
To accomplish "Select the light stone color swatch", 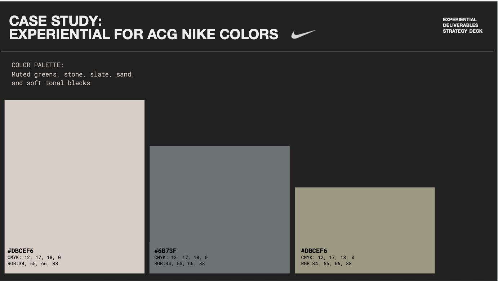I will 75,187.
